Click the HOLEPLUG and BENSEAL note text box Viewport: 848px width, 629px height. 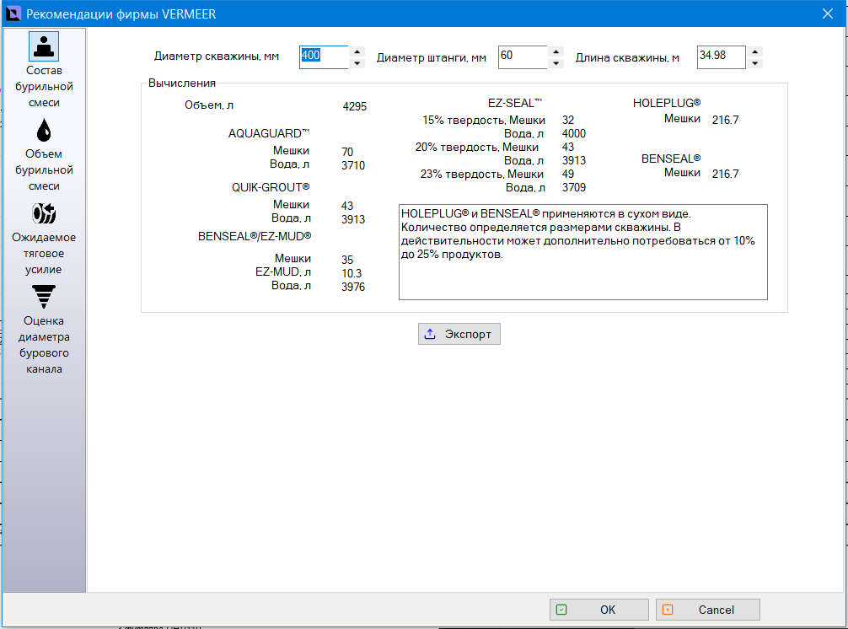click(583, 252)
